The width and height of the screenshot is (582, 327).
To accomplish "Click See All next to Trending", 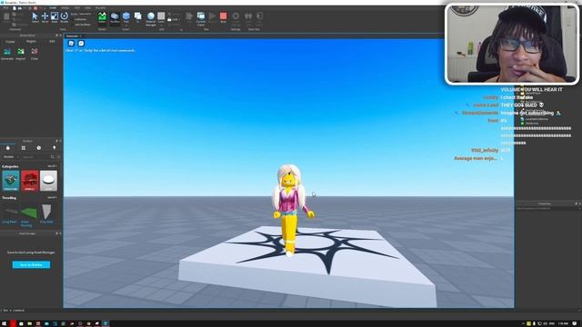I will [x=52, y=198].
